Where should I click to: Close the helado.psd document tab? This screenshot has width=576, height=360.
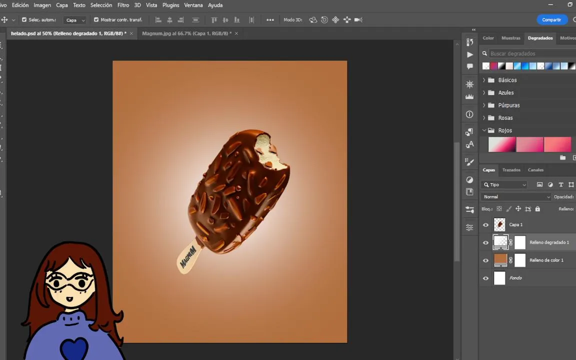click(x=131, y=33)
